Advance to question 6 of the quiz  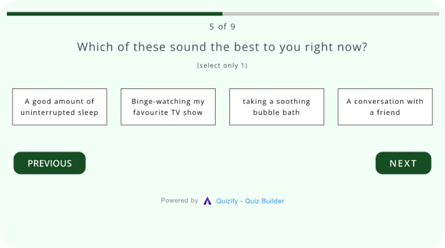pos(403,163)
